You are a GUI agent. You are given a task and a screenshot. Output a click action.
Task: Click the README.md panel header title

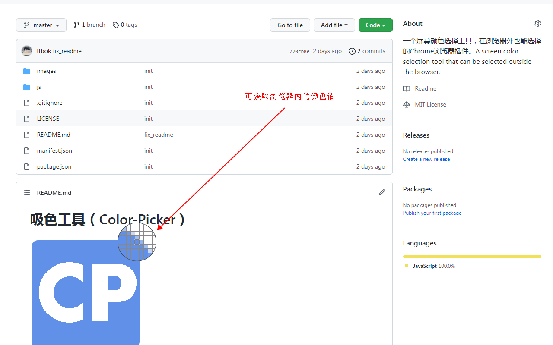tap(54, 193)
